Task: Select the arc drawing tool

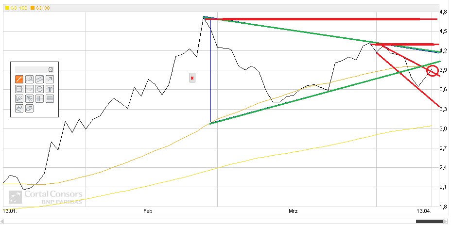Action: (x=29, y=89)
